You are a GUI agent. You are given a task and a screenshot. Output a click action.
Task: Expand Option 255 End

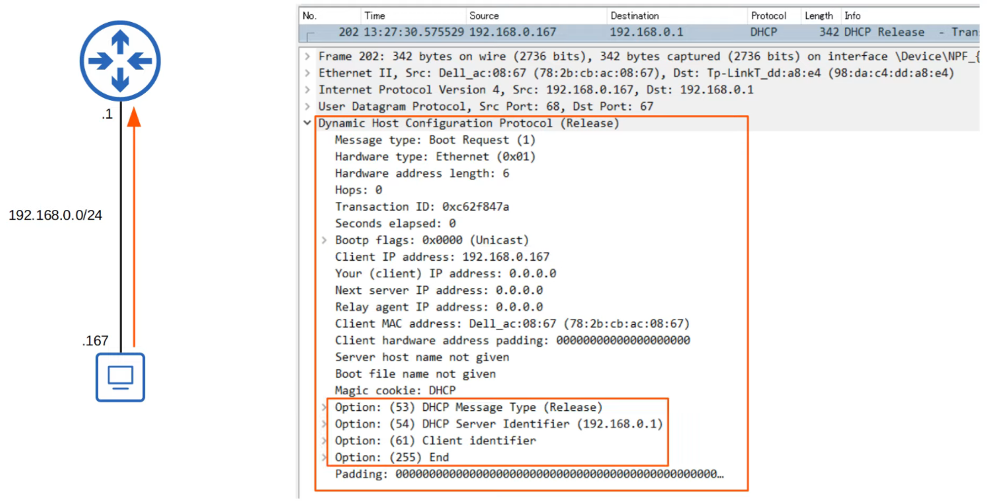[x=325, y=458]
